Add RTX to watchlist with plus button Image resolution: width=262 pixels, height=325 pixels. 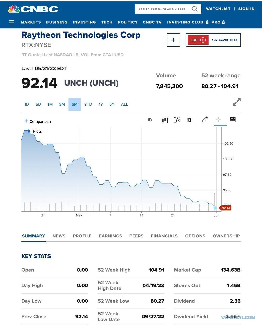coord(173,40)
